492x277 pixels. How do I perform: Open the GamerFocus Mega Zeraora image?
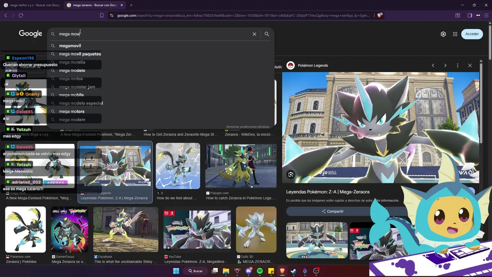[70, 230]
